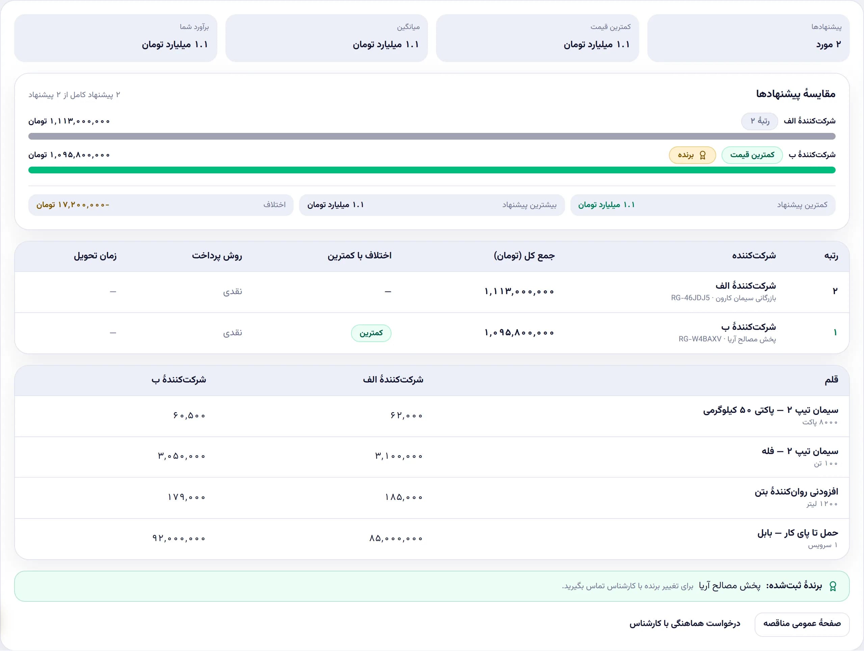Click the شرکت‌کنندهٔ ب item table header
Image resolution: width=864 pixels, height=651 pixels.
[179, 379]
